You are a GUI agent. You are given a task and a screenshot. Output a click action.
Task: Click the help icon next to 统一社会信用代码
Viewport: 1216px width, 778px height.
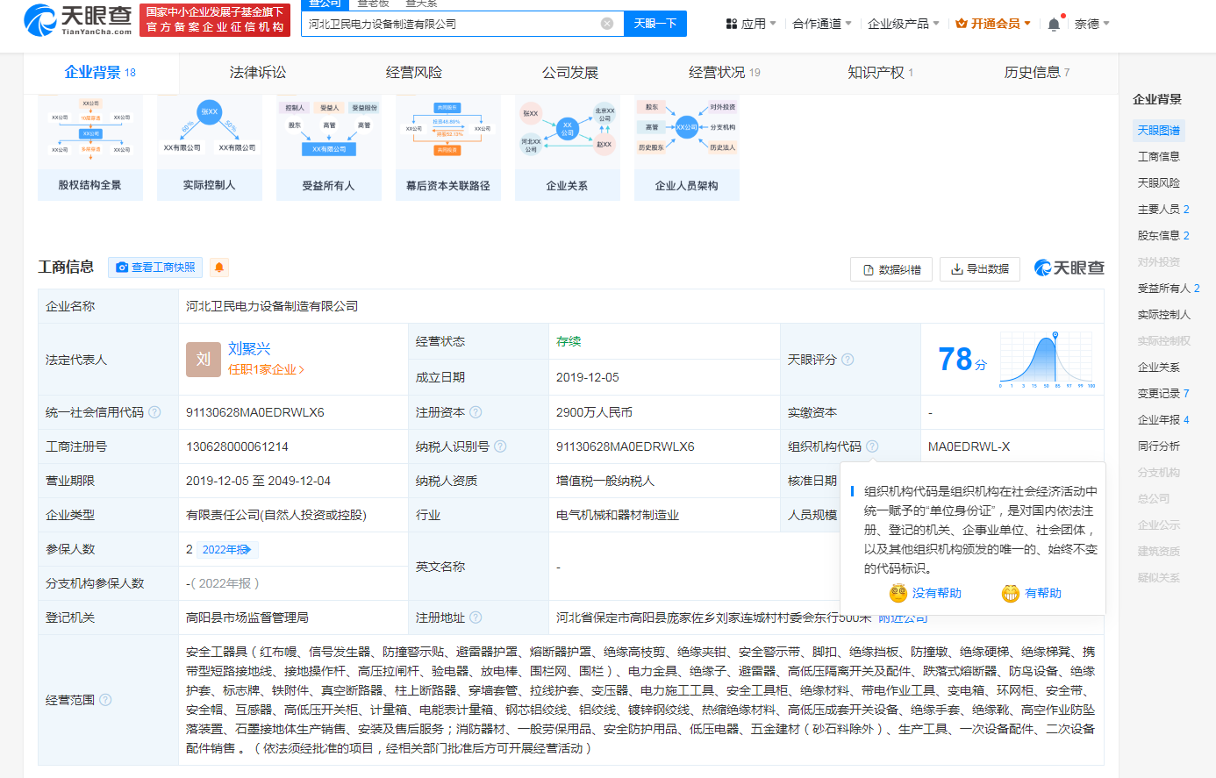tap(154, 412)
